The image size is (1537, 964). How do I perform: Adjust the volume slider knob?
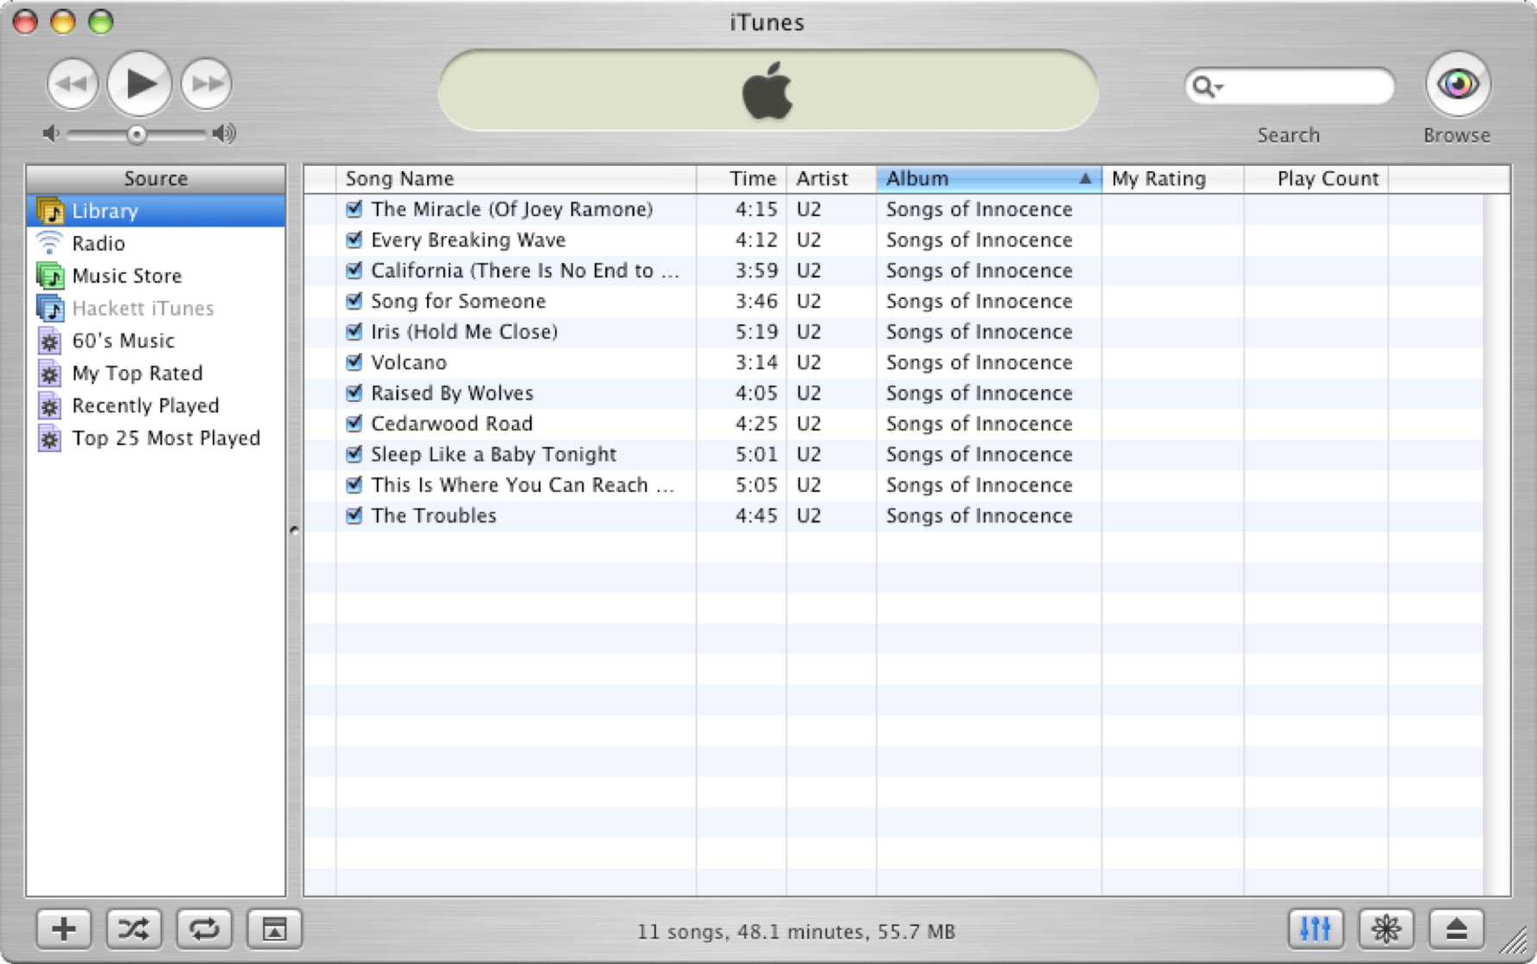click(136, 134)
